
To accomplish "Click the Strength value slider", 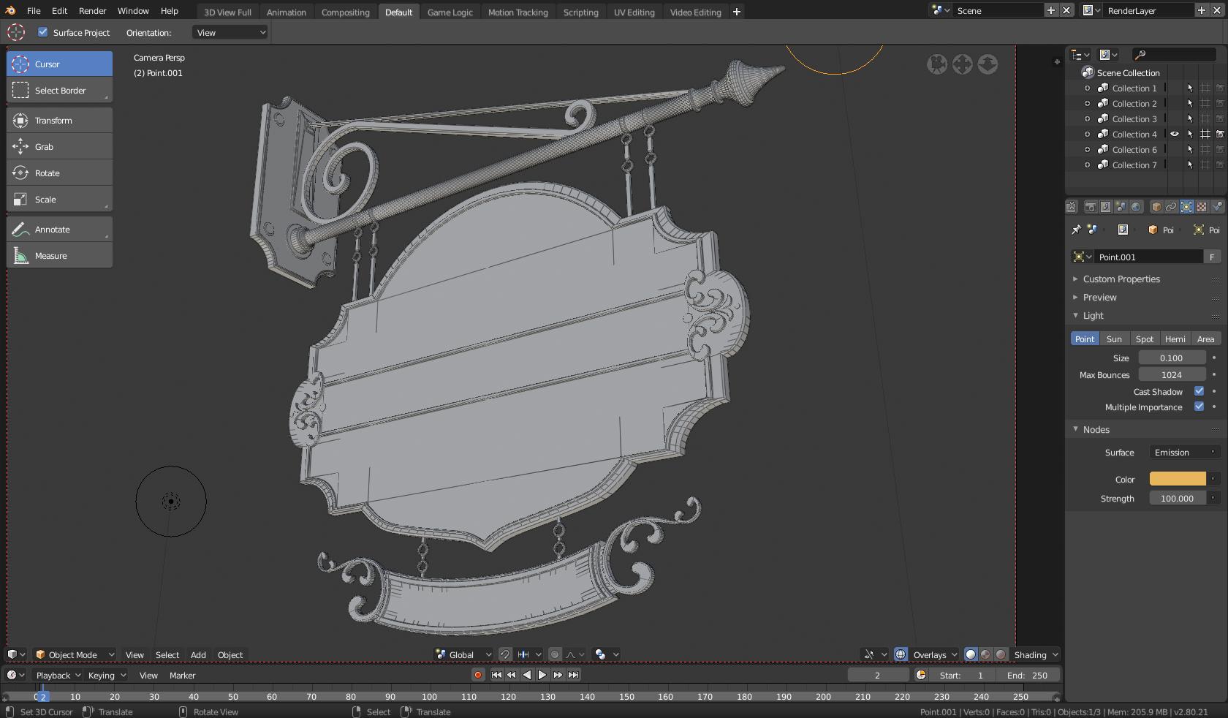I will click(x=1178, y=498).
